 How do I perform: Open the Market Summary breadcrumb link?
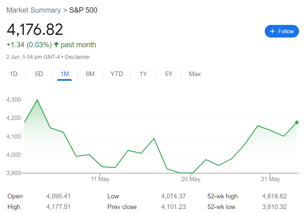(x=34, y=10)
